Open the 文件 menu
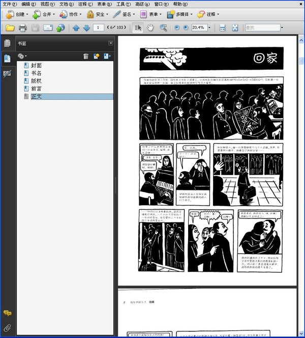 (10, 4)
